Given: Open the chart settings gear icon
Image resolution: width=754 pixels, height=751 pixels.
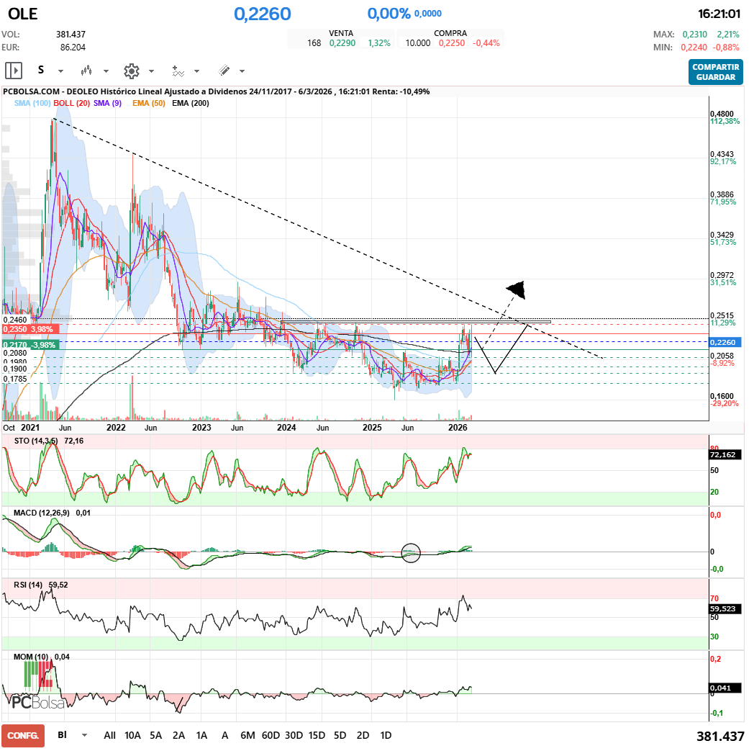Looking at the screenshot, I should point(131,71).
